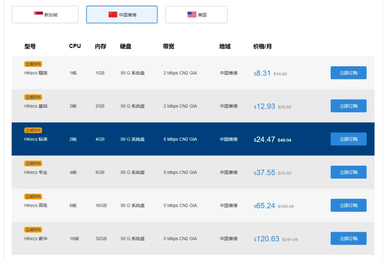390x260 pixels.
Task: Click the 立减50% badge on HKecs 标准
Action: [x=33, y=130]
